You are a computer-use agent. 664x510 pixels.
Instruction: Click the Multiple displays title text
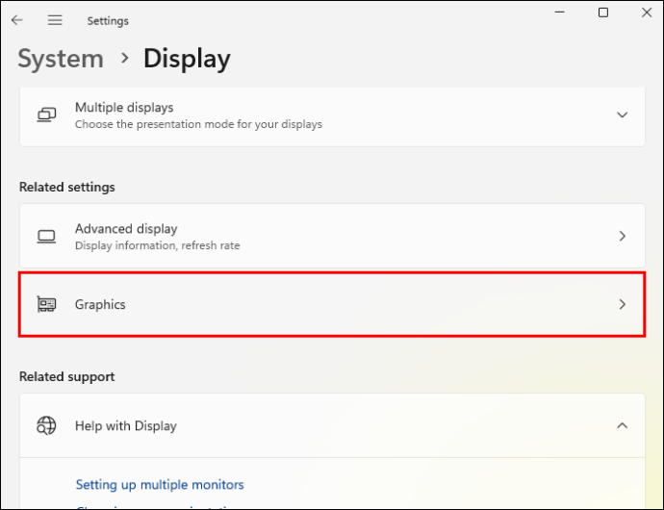coord(124,108)
